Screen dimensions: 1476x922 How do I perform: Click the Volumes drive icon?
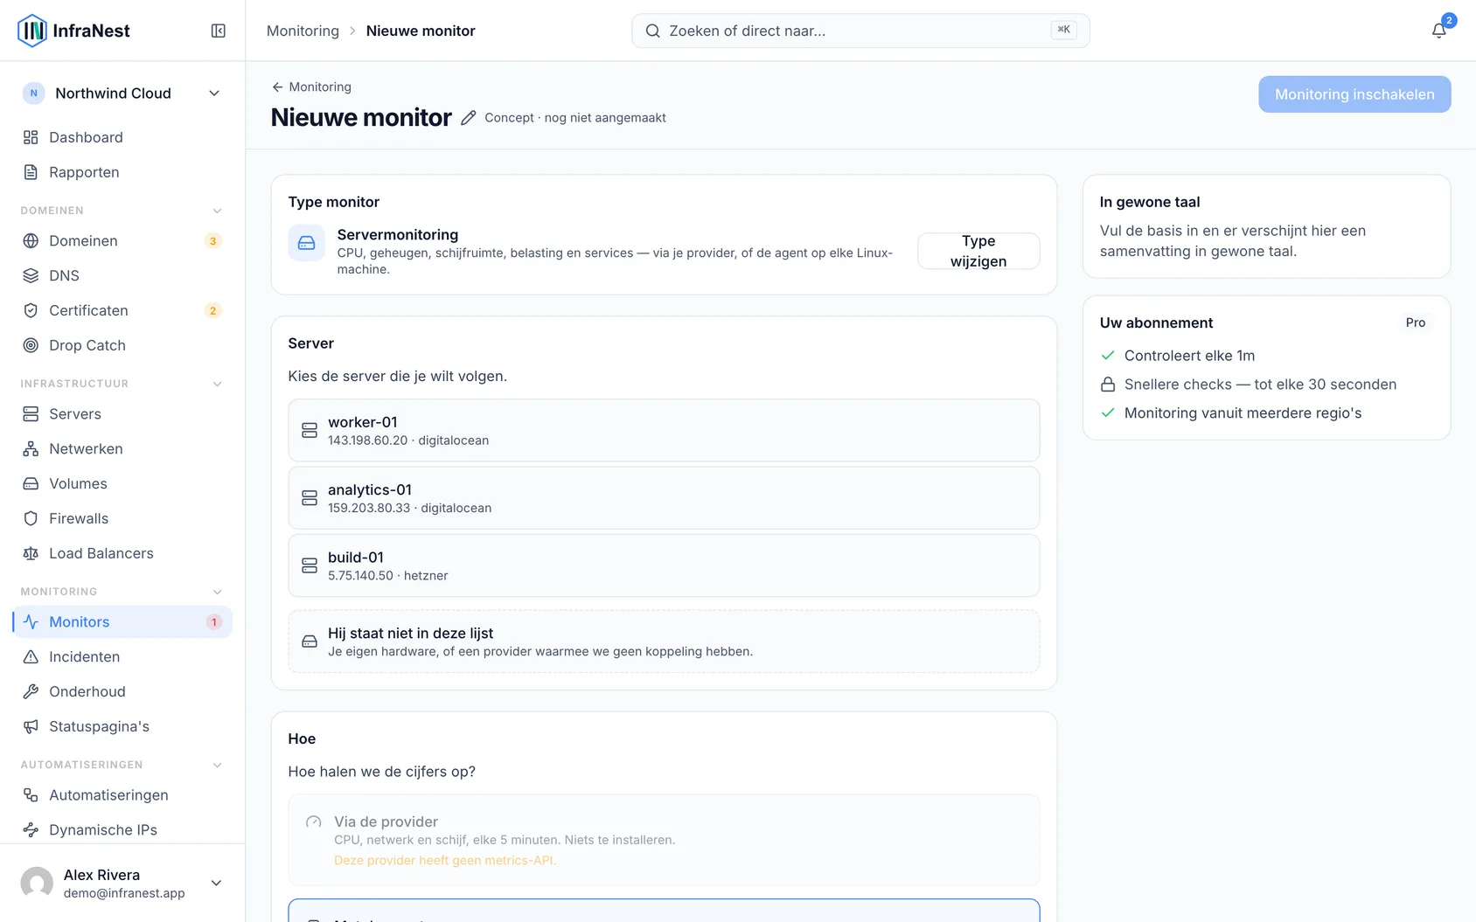point(31,483)
